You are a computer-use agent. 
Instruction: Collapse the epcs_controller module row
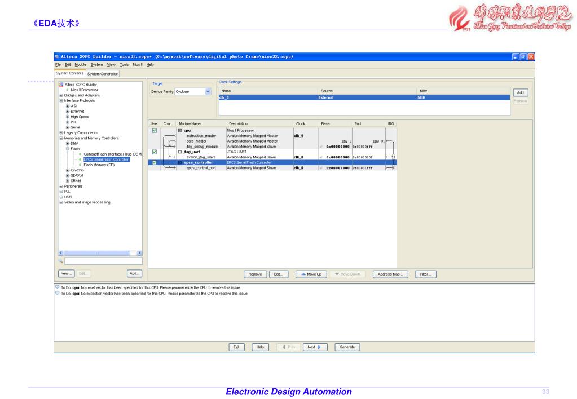tap(180, 162)
